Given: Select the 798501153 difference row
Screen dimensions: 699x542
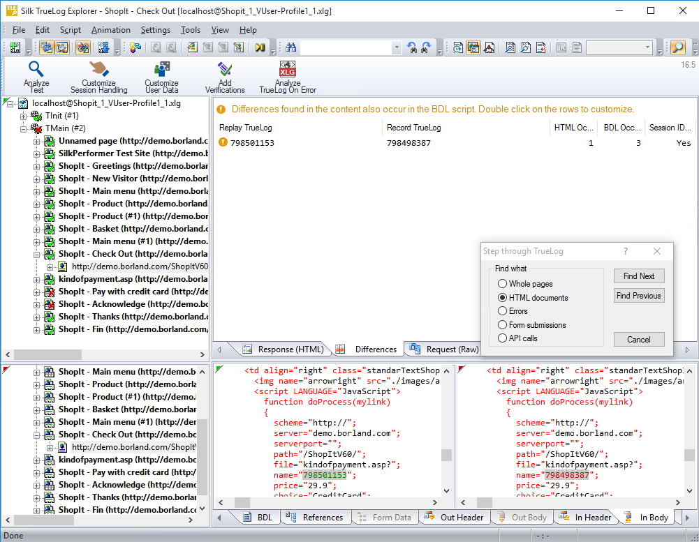Looking at the screenshot, I should [x=252, y=143].
